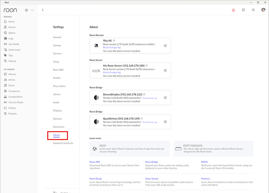
Task: Open Read change log for This PC
Action: tap(111, 47)
